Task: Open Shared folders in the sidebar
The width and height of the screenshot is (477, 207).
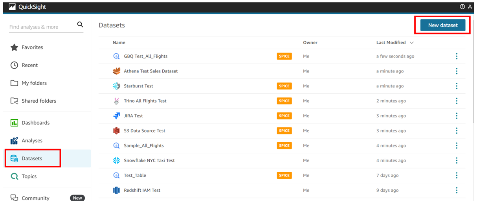Action: point(39,101)
